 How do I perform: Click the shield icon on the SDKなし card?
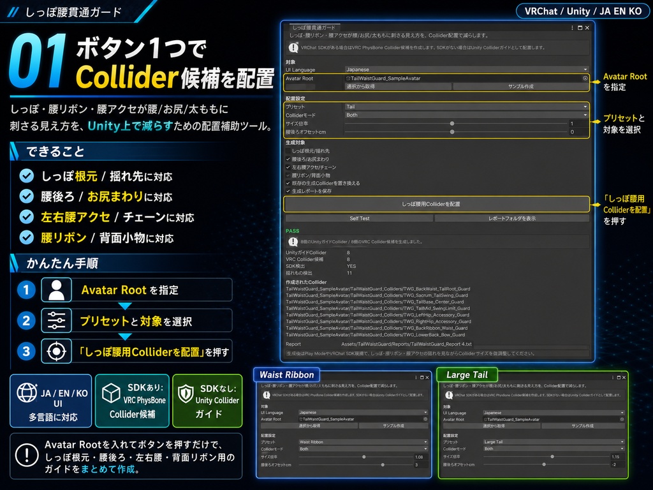coord(186,394)
